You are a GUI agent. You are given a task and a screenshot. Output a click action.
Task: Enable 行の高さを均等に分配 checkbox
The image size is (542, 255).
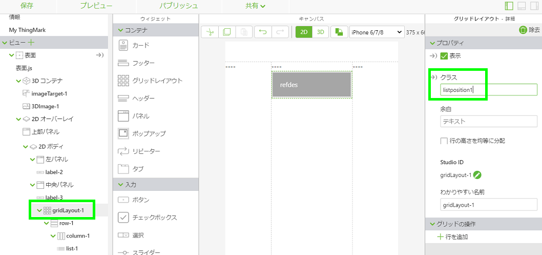(x=444, y=141)
